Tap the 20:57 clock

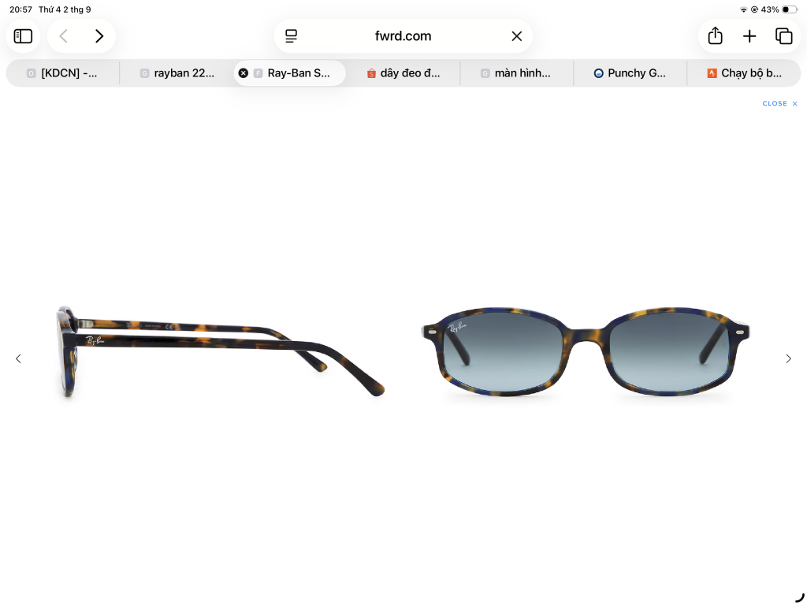click(x=20, y=9)
